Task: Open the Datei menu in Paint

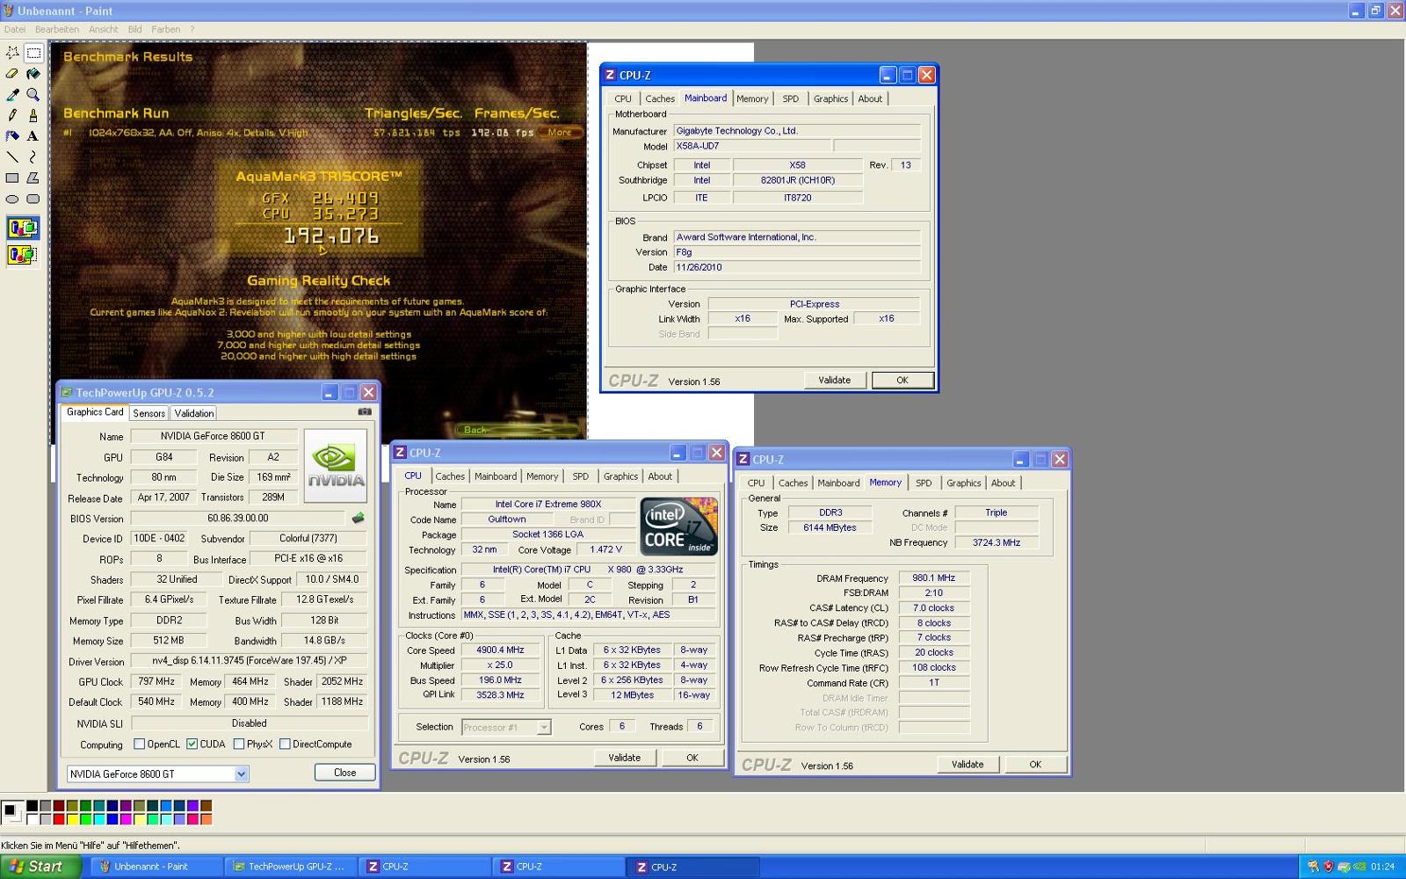Action: [15, 29]
